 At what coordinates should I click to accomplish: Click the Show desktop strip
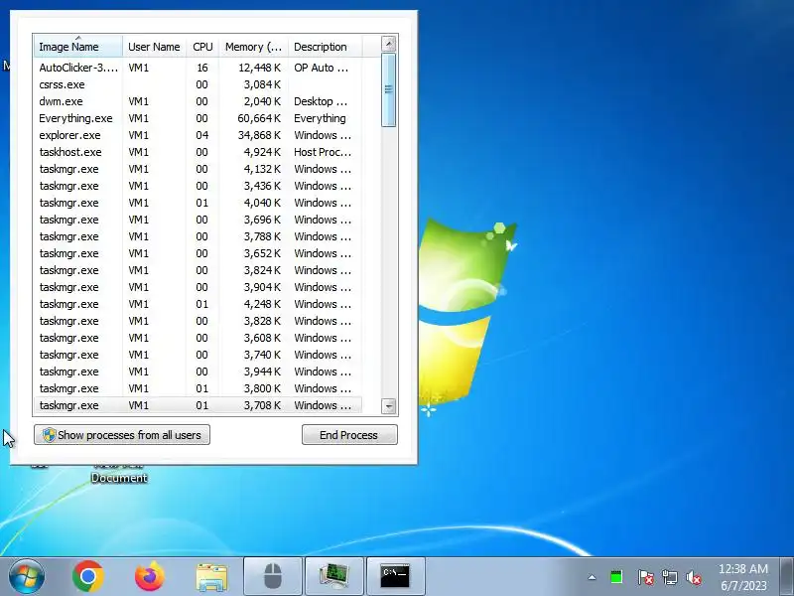pos(787,576)
